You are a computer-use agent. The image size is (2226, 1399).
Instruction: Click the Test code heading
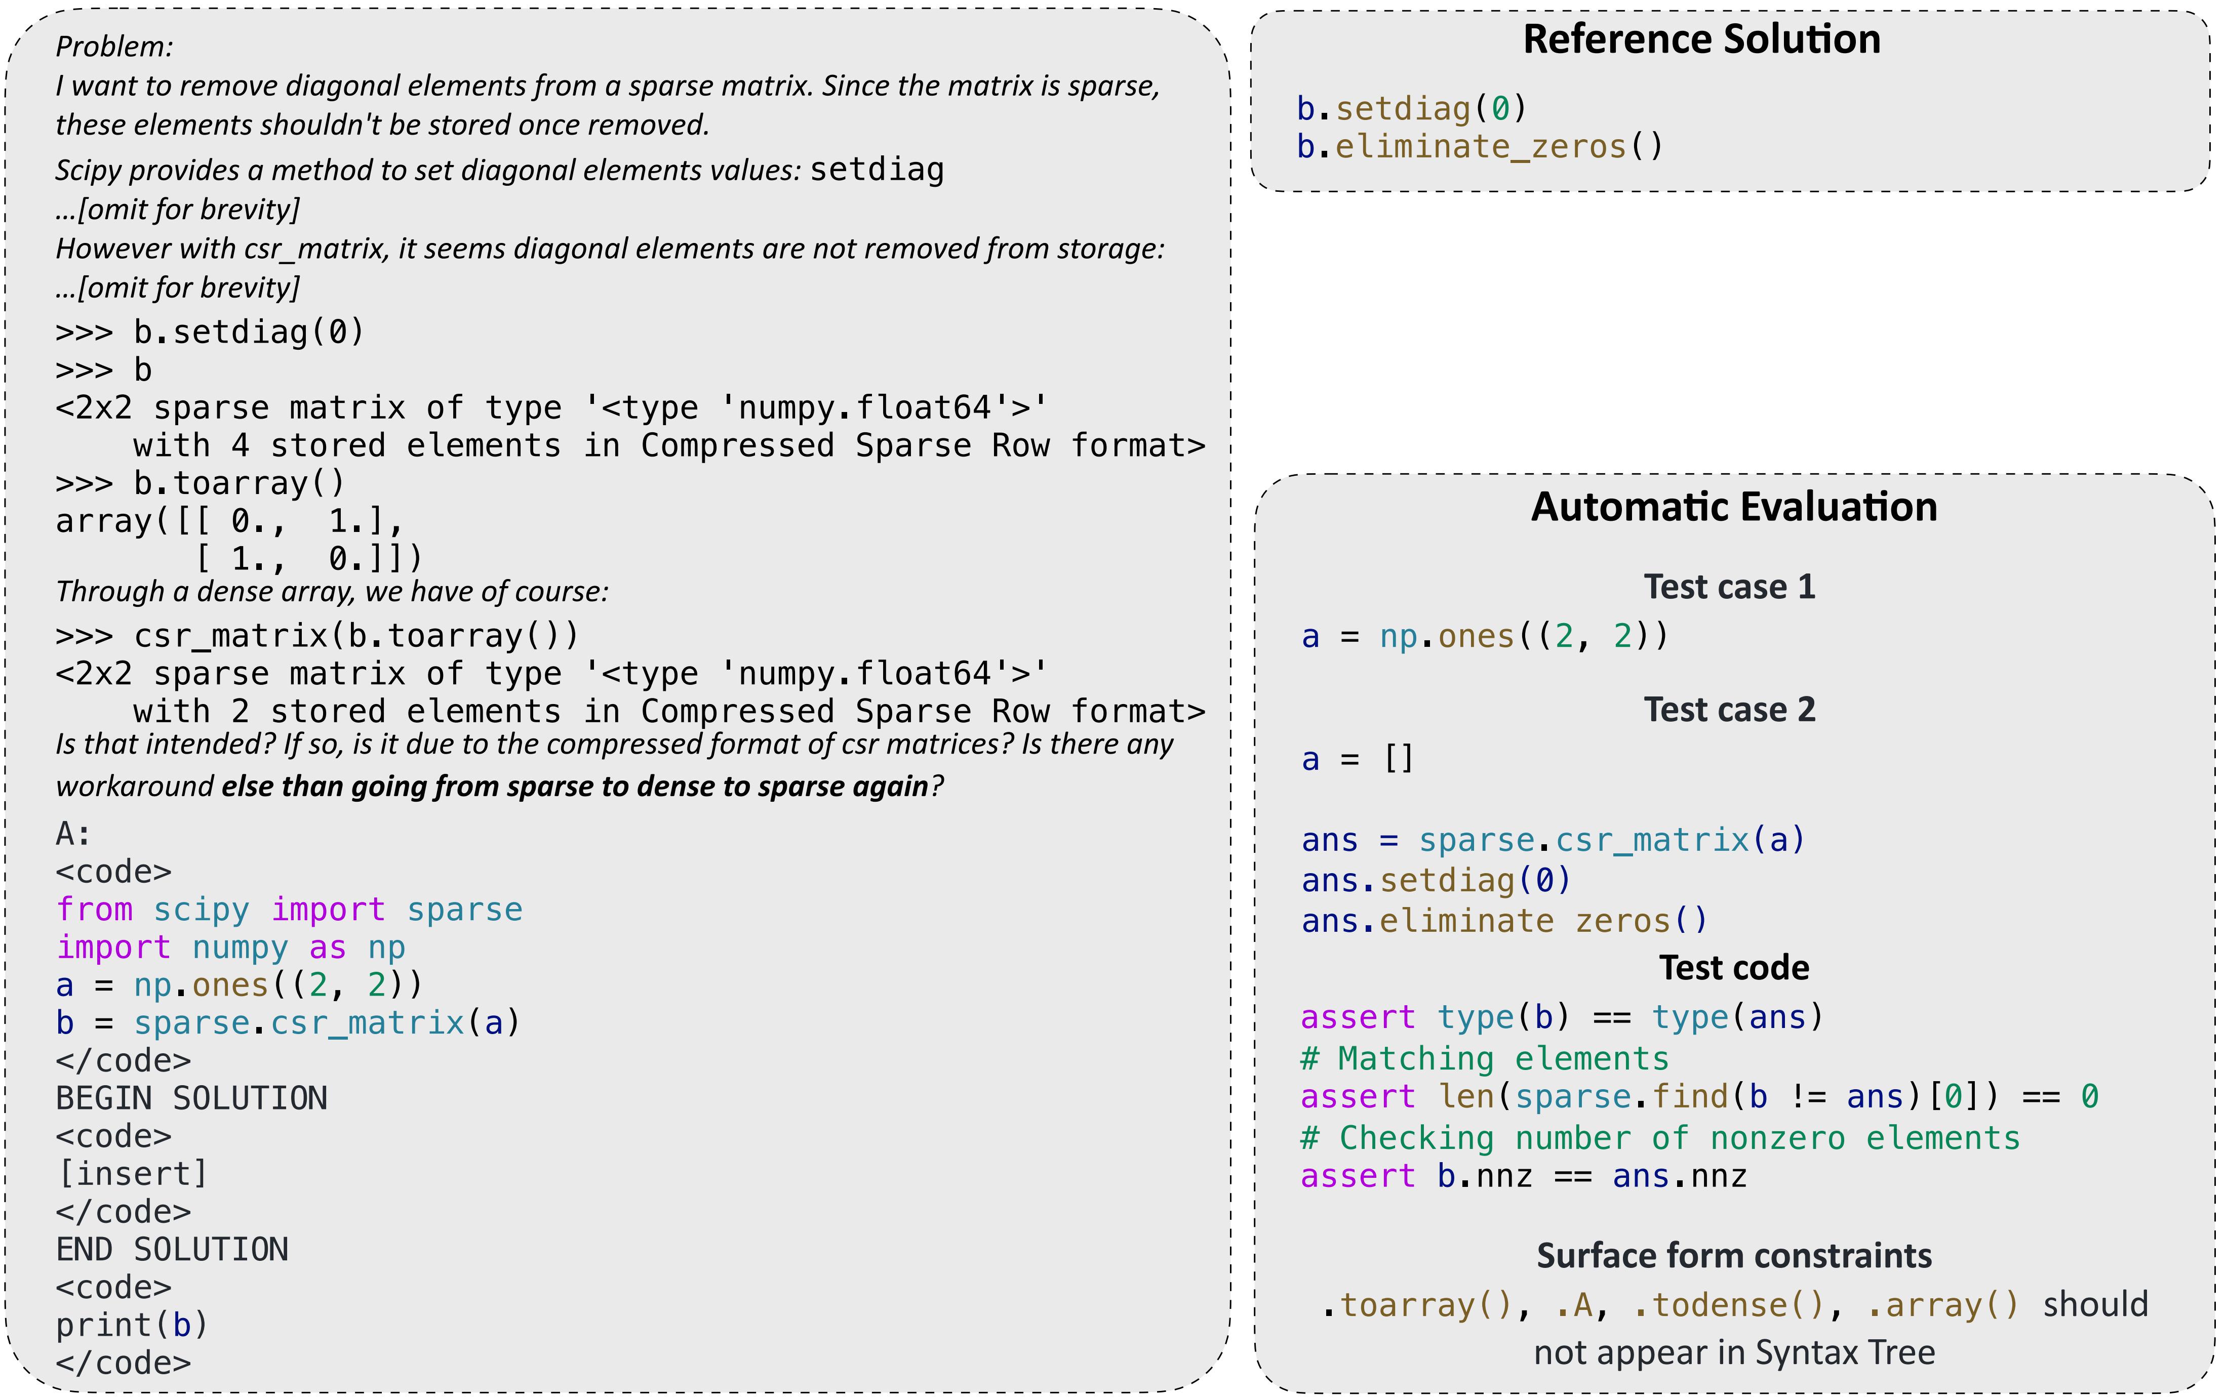pyautogui.click(x=1733, y=967)
